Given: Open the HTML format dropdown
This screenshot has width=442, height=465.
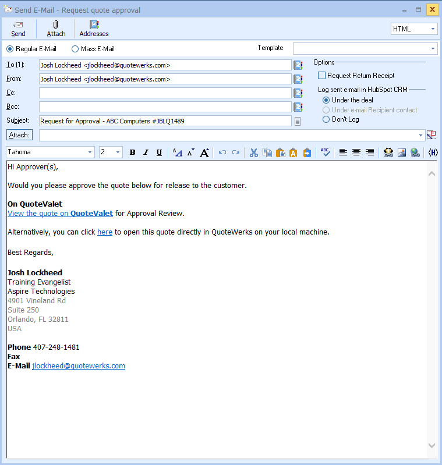Looking at the screenshot, I should tap(433, 29).
